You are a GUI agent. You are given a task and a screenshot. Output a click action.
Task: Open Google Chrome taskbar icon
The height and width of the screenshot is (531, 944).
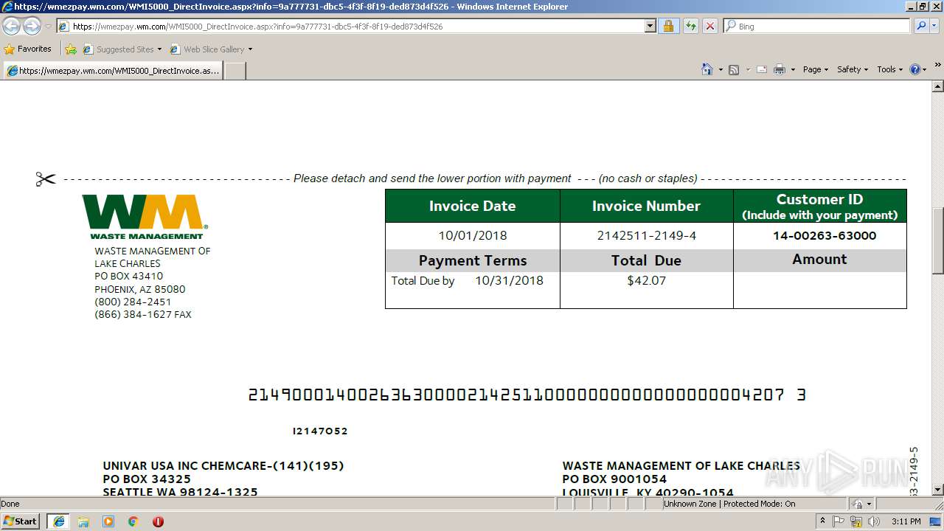[x=133, y=521]
